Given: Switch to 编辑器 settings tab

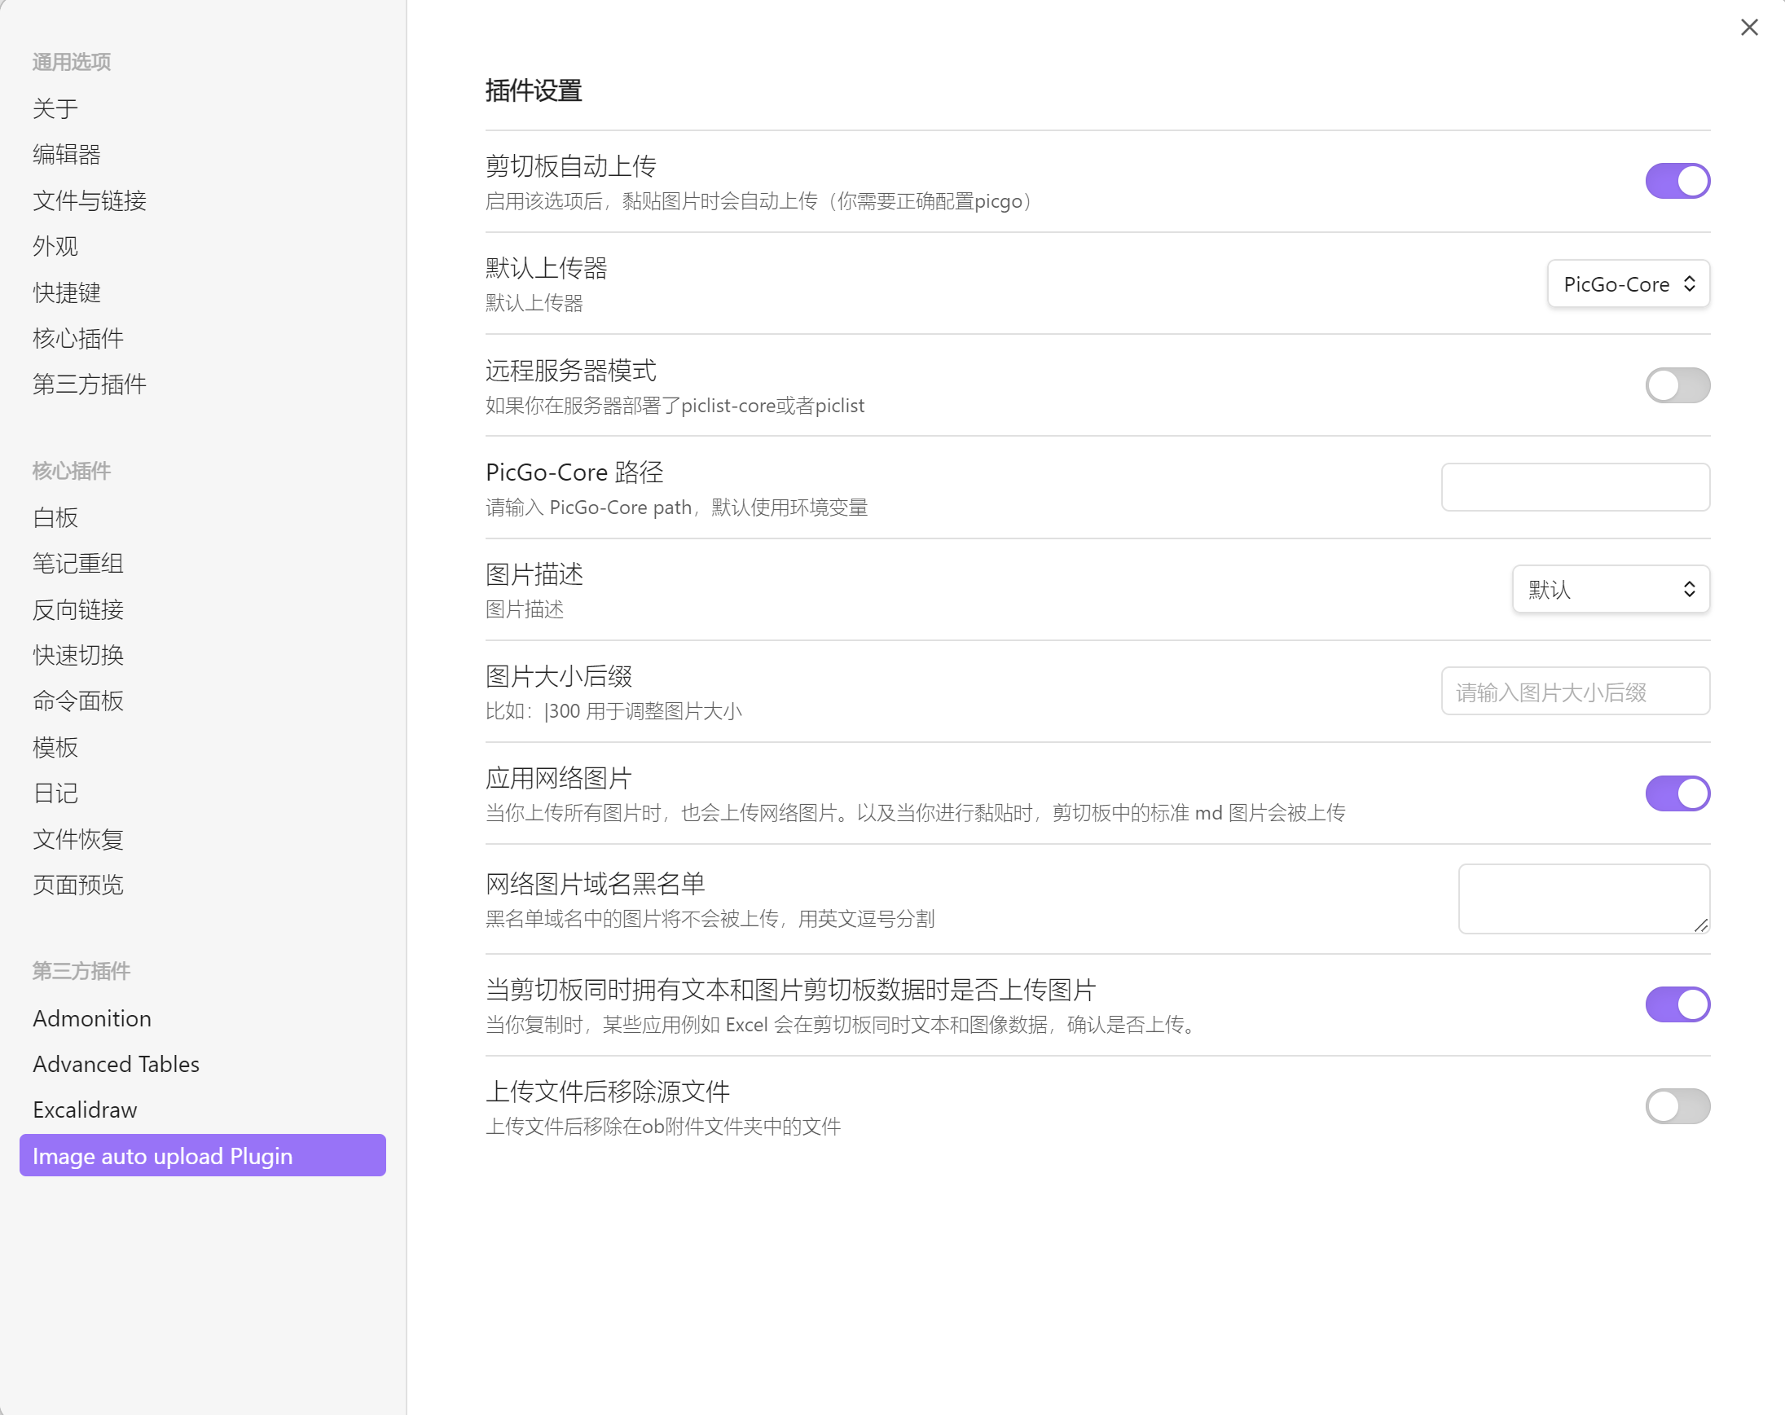Looking at the screenshot, I should click(67, 154).
